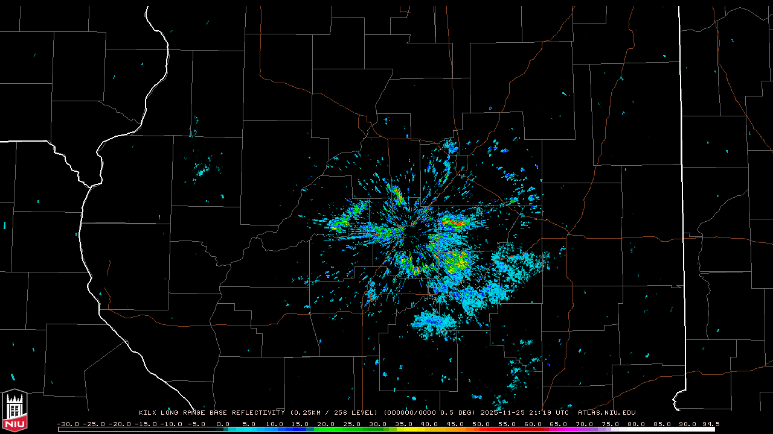Screen dimensions: 773x434
Task: Click the NIU castle logo
Action: coord(14,410)
